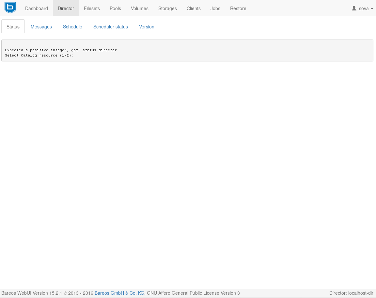View the Scheduler status tab
This screenshot has height=298, width=376.
111,27
